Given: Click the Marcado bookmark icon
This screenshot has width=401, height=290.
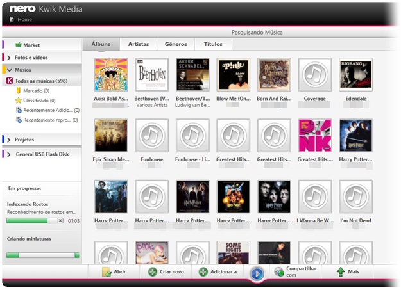Looking at the screenshot, I should tap(19, 91).
